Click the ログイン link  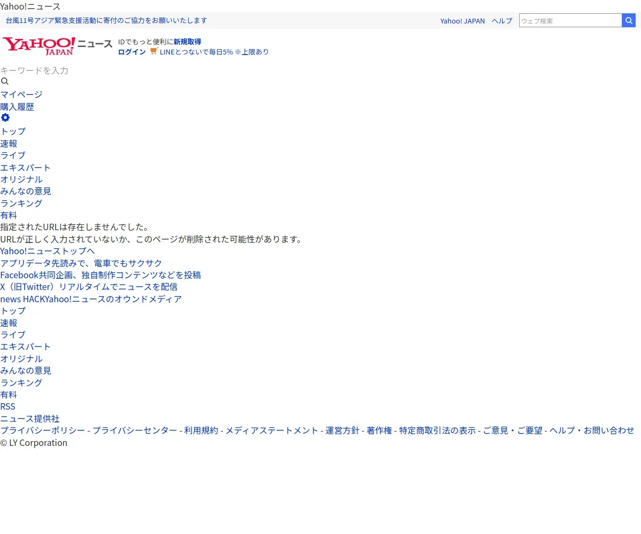pos(132,52)
